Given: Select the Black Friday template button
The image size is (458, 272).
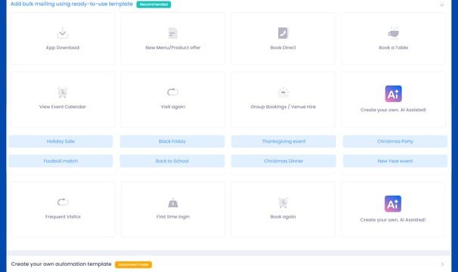Looking at the screenshot, I should [172, 141].
